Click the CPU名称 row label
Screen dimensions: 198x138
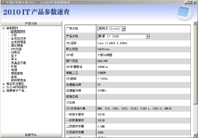click(x=71, y=43)
